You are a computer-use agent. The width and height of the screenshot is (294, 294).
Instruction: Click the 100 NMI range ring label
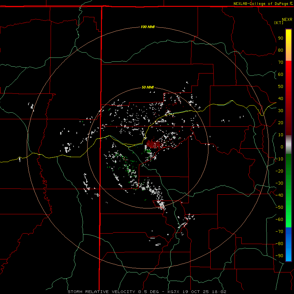(148, 27)
